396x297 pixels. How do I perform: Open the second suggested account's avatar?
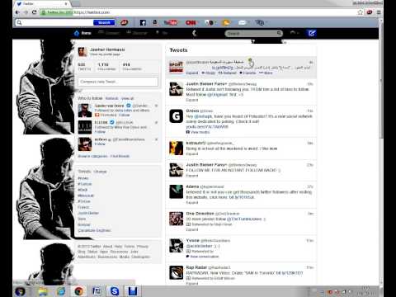85,127
